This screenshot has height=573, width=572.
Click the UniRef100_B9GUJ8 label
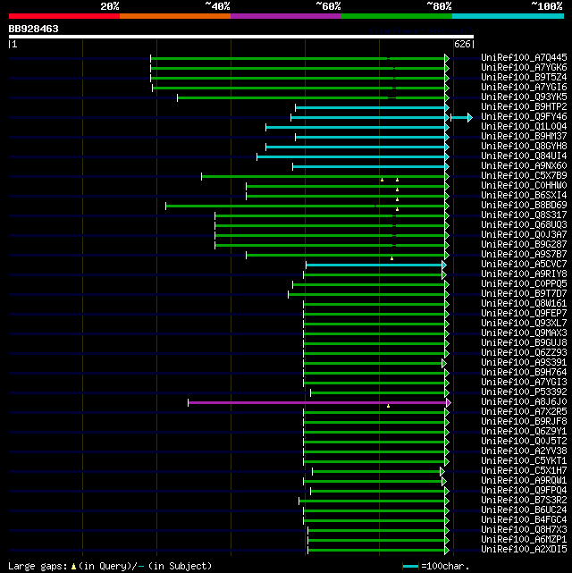click(x=524, y=343)
